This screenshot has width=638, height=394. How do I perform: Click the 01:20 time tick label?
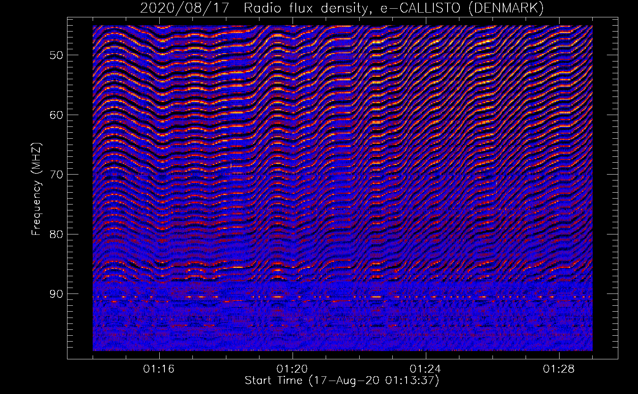coord(292,369)
